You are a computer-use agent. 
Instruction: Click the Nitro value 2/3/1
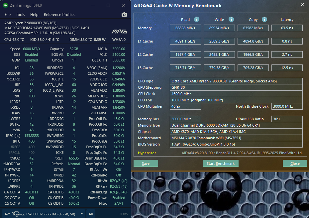tap(119, 203)
